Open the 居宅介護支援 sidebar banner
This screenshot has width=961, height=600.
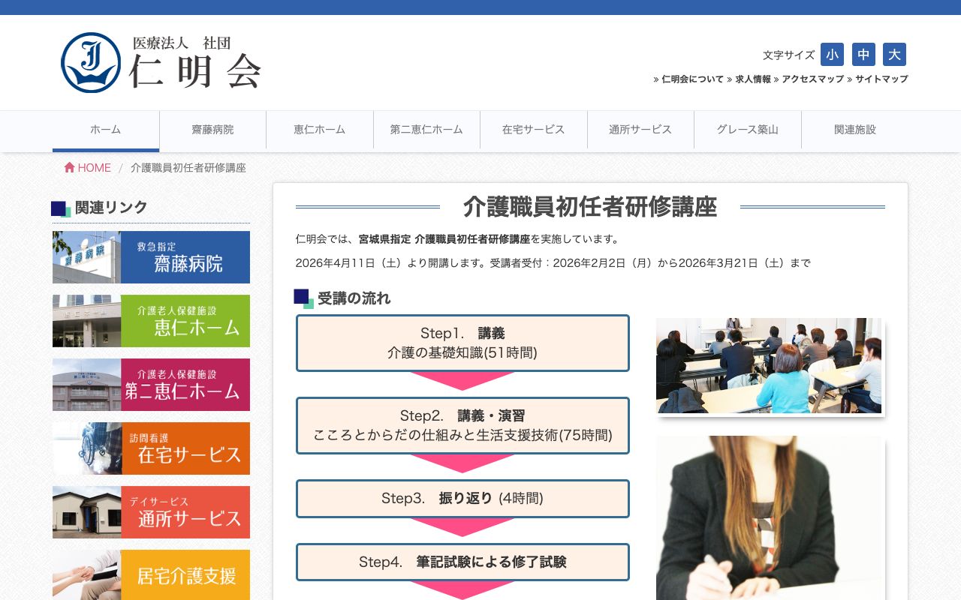(151, 574)
